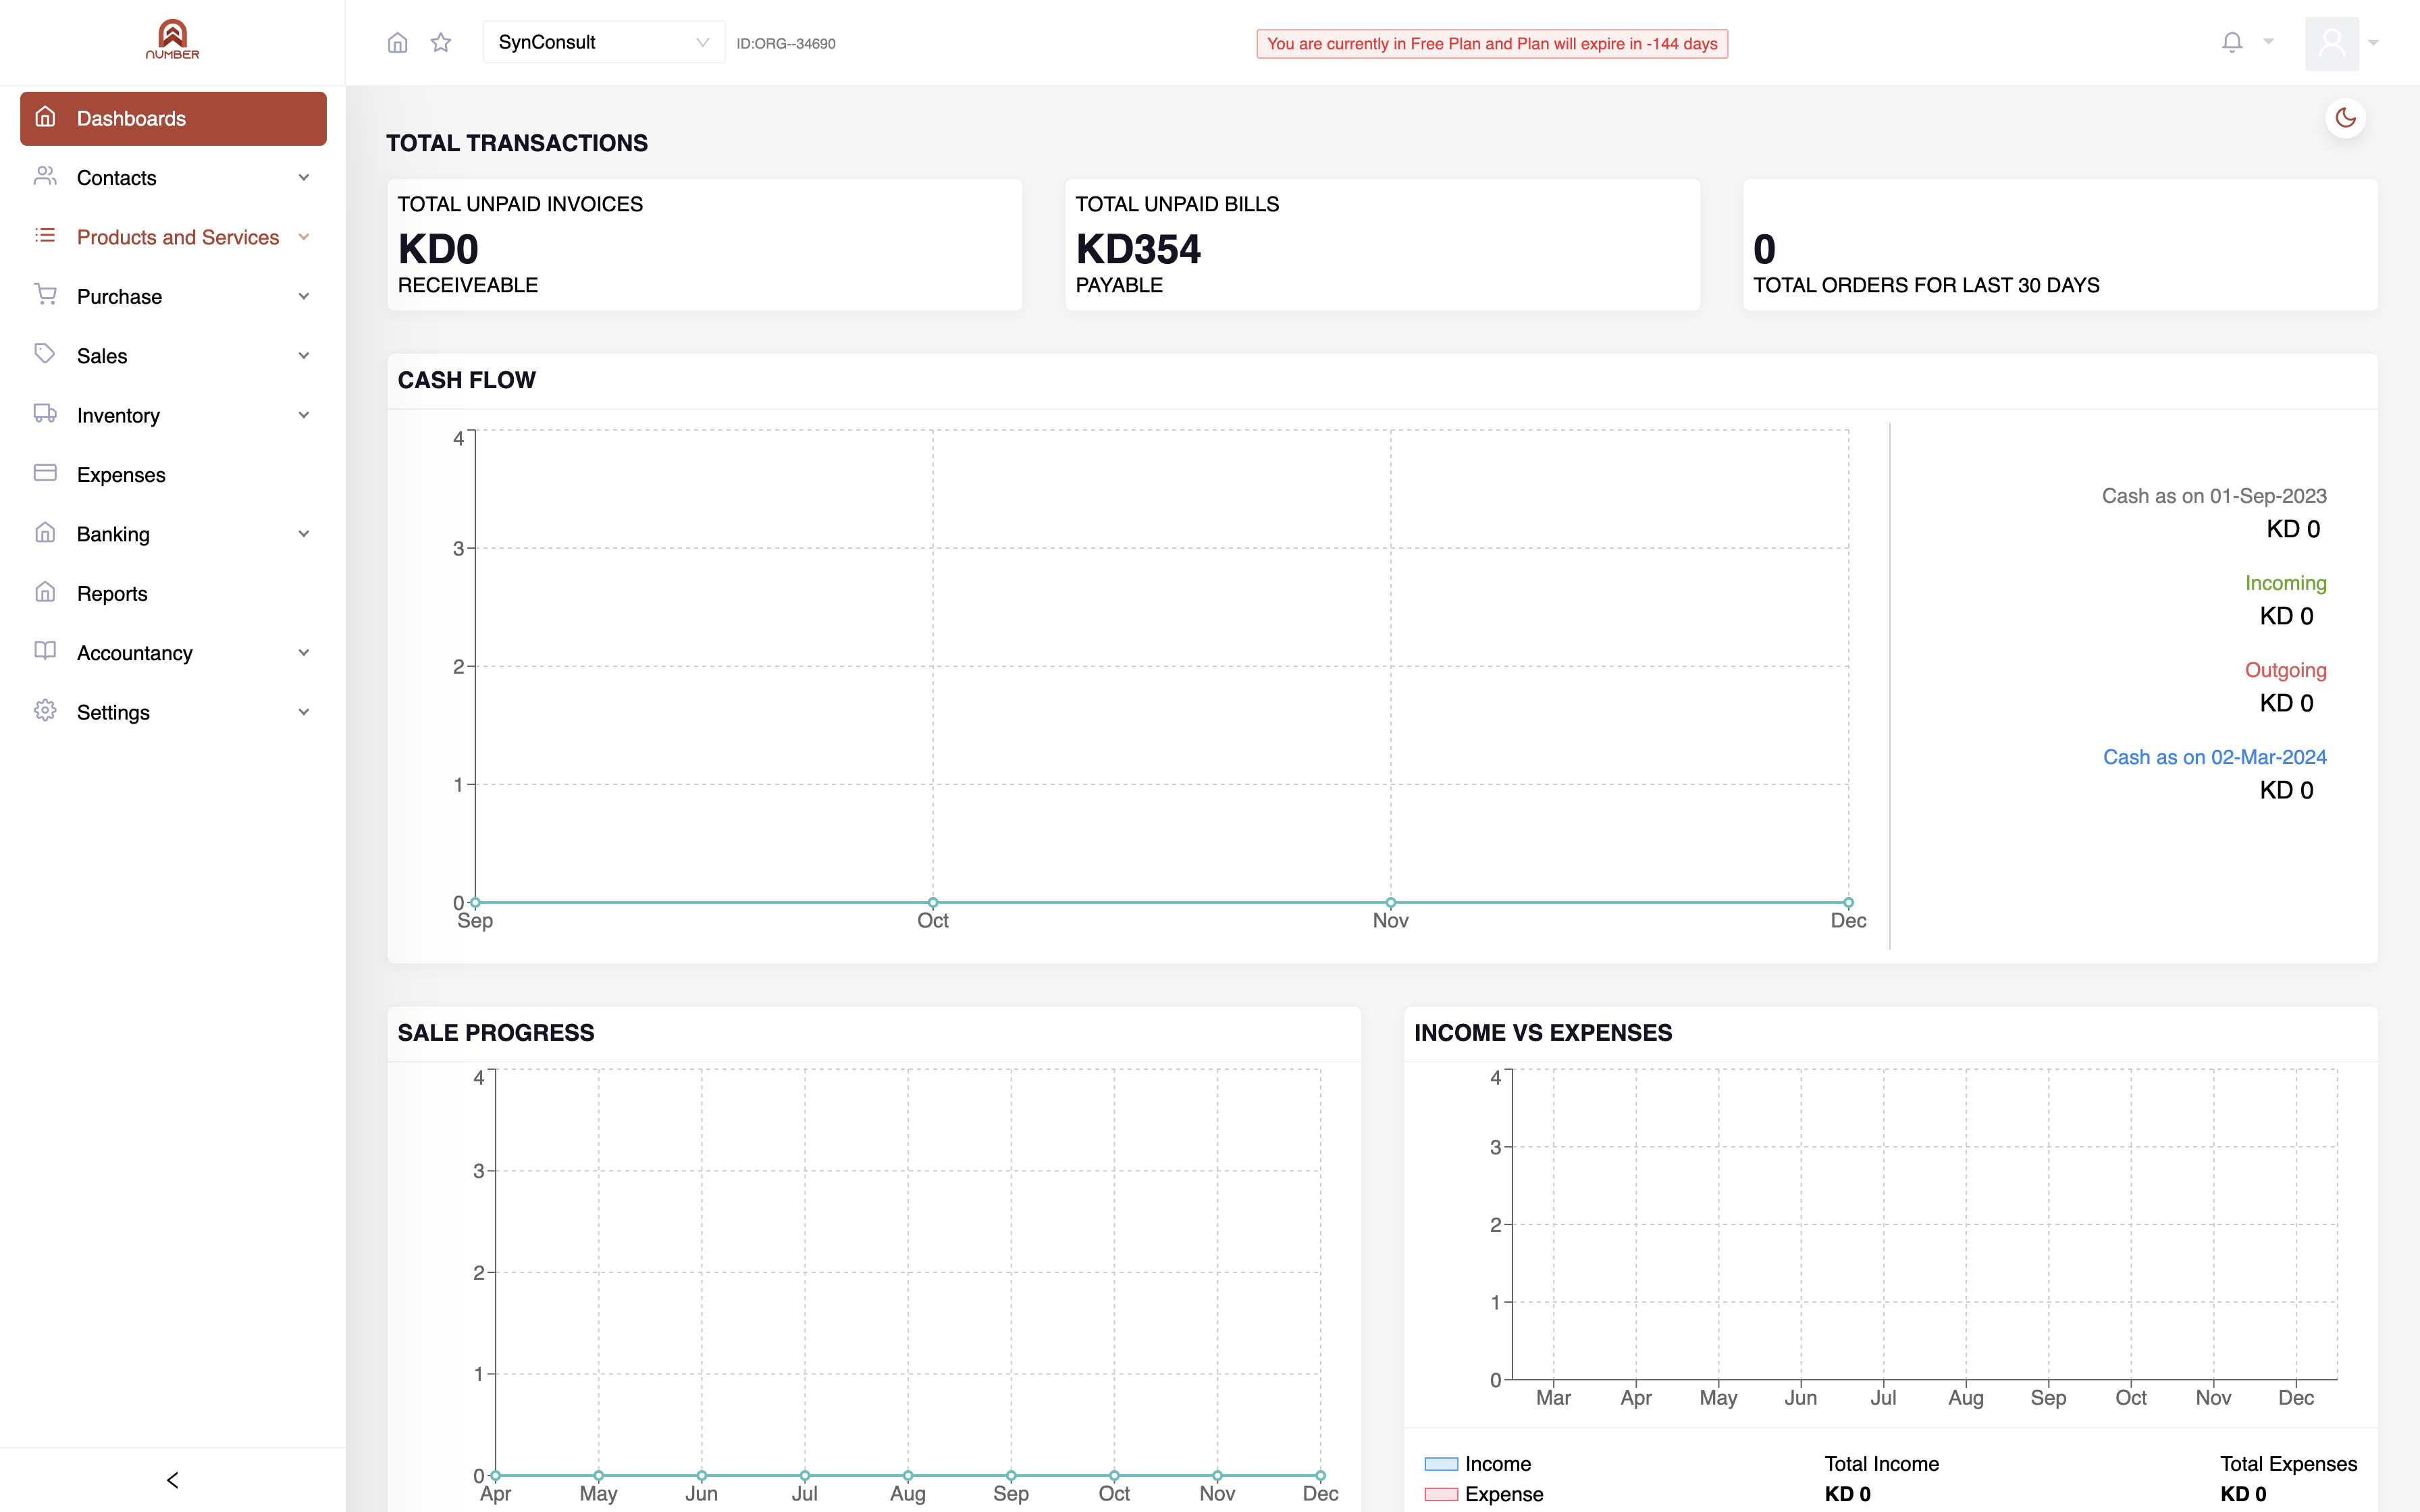This screenshot has height=1512, width=2420.
Task: Expand the Accountancy chevron
Action: point(304,653)
